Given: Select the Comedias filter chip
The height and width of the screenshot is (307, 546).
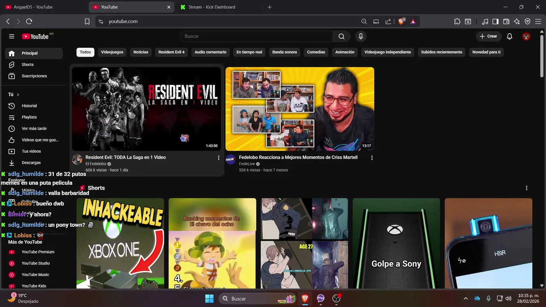Looking at the screenshot, I should tap(316, 52).
